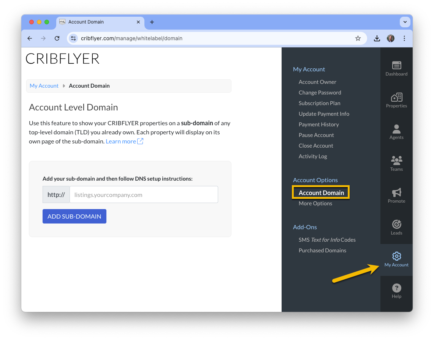Open the Dashboard icon in sidebar
434x340 pixels.
396,65
